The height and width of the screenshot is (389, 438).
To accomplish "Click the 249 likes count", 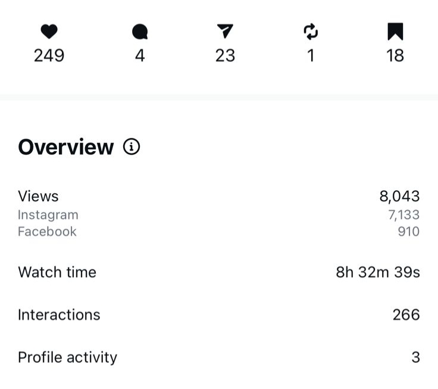I will tap(49, 56).
